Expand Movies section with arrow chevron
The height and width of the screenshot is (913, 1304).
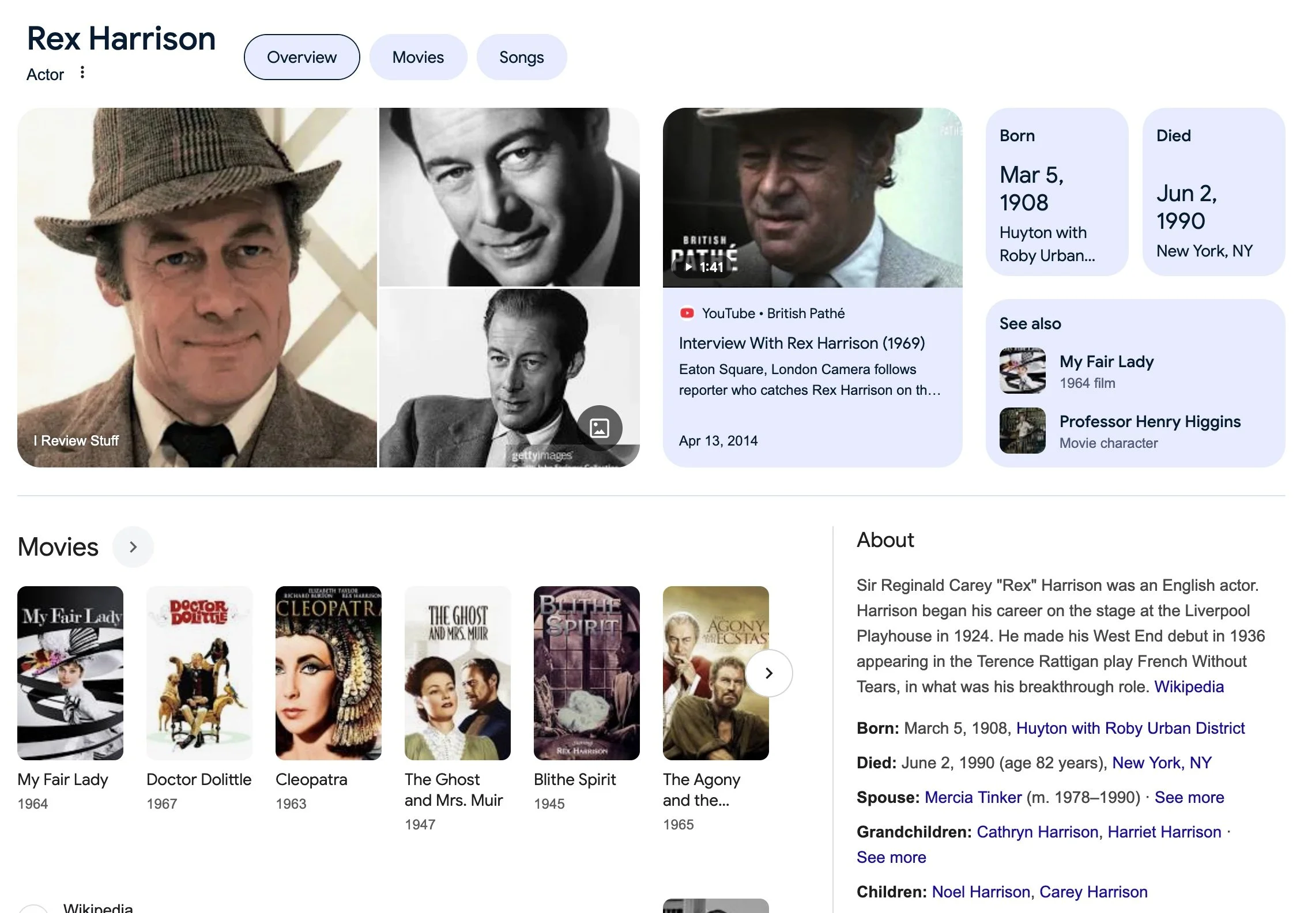(x=133, y=547)
